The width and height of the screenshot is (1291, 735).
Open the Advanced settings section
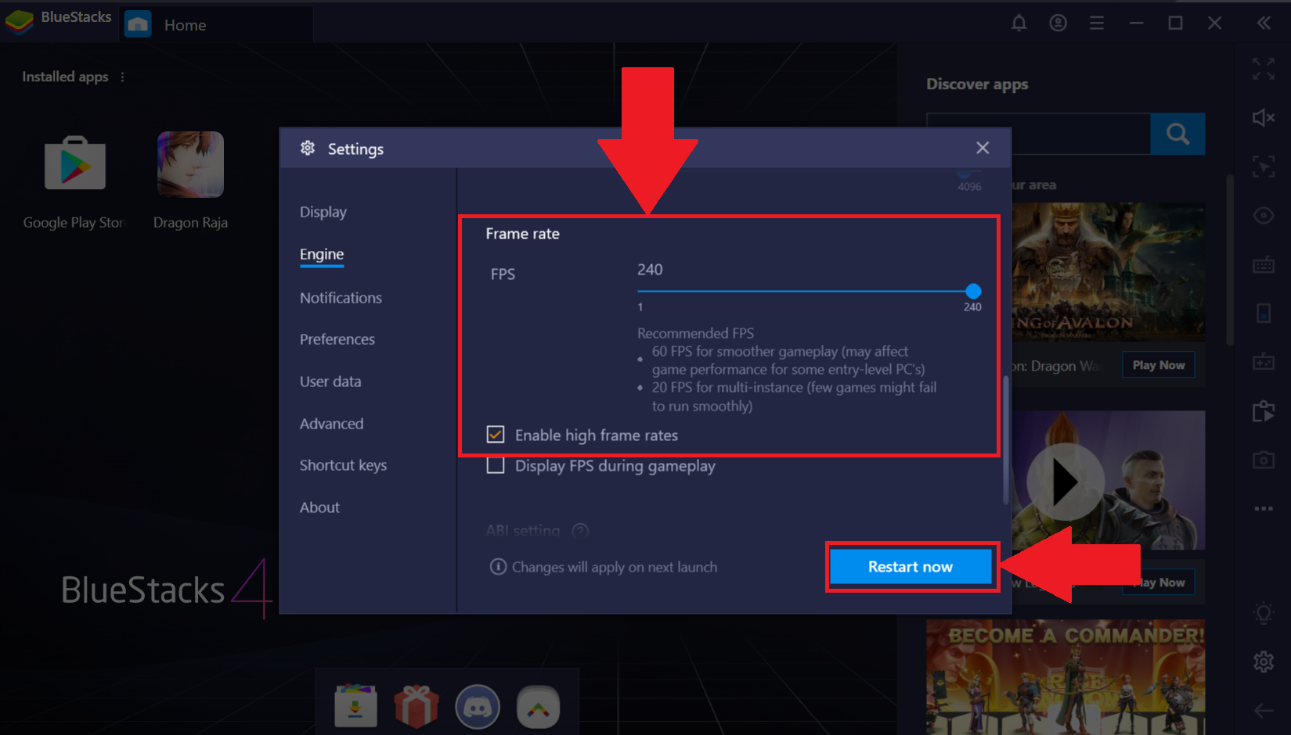[x=331, y=424]
